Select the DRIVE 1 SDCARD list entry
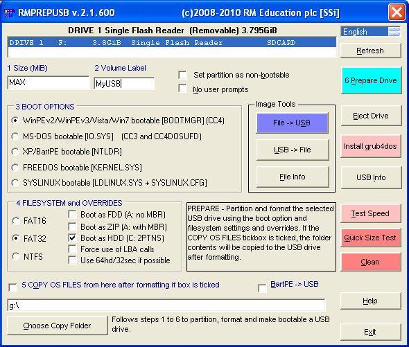The height and width of the screenshot is (347, 409). pos(172,42)
